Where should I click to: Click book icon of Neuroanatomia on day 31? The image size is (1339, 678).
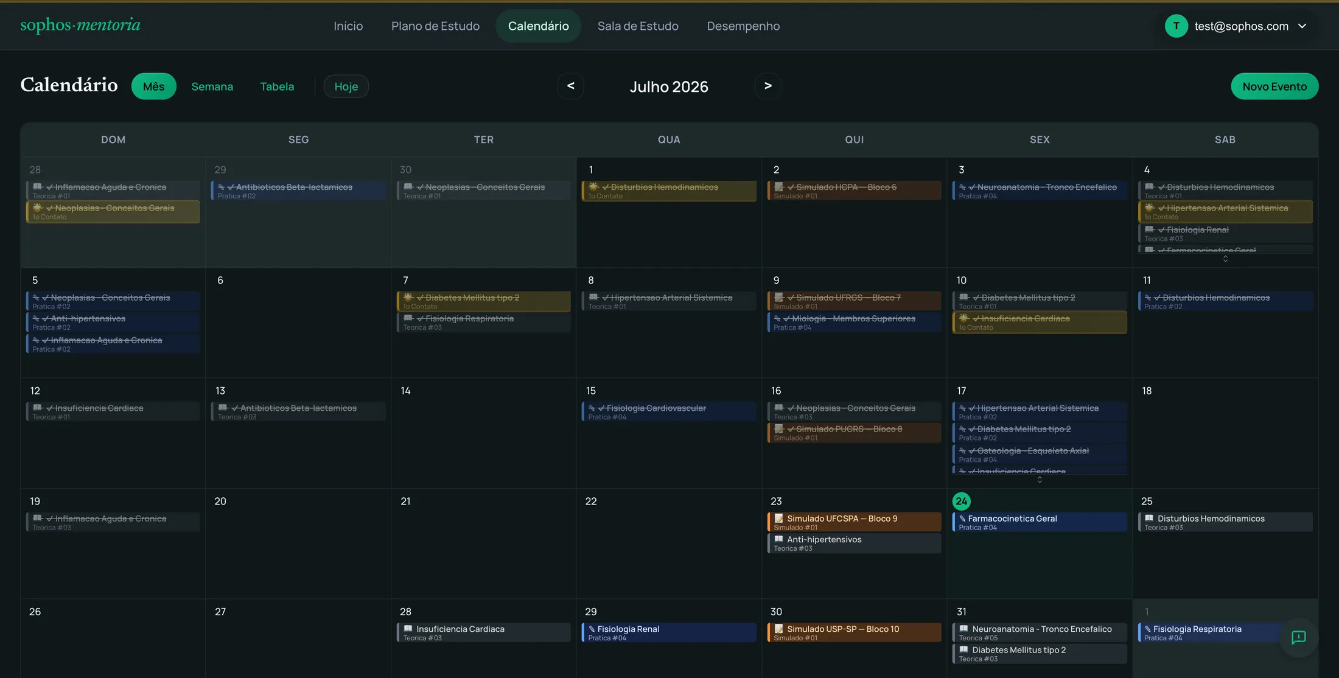(x=963, y=628)
